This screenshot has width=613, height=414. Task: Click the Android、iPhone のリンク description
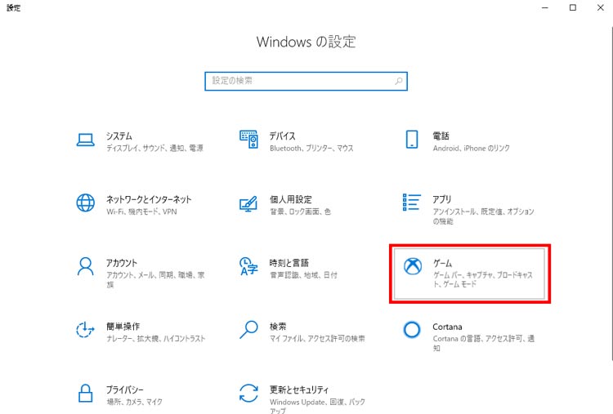471,148
